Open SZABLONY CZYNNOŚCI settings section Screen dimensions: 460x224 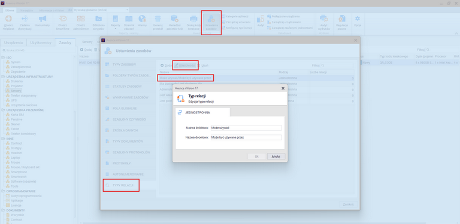click(x=128, y=119)
